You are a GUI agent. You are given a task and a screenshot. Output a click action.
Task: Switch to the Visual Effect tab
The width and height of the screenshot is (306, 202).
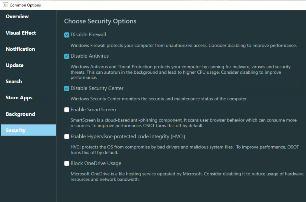coord(21,33)
